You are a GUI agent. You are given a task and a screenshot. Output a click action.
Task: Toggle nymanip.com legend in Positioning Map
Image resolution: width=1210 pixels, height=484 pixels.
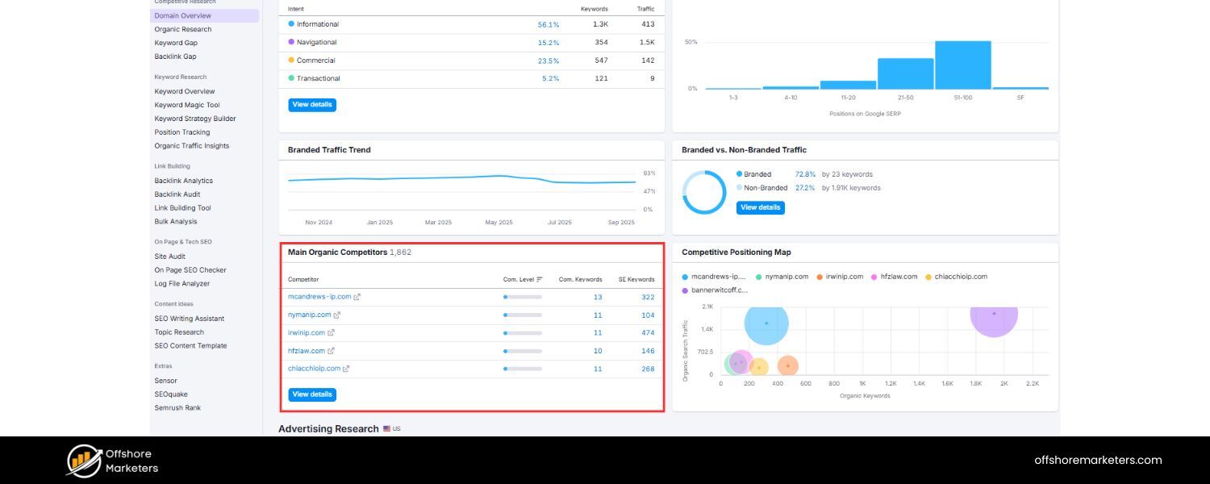(781, 277)
